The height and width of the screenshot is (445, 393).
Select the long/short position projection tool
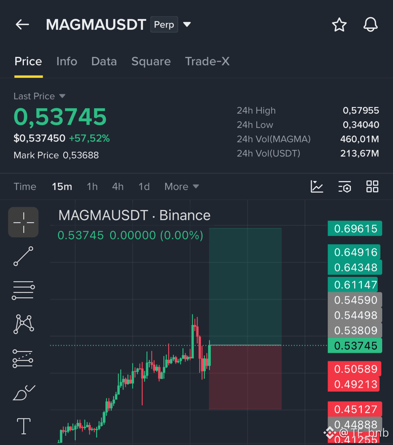[x=23, y=359]
